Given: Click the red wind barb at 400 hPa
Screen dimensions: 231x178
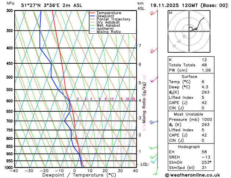Looking at the screenshot, I should tap(154, 51).
